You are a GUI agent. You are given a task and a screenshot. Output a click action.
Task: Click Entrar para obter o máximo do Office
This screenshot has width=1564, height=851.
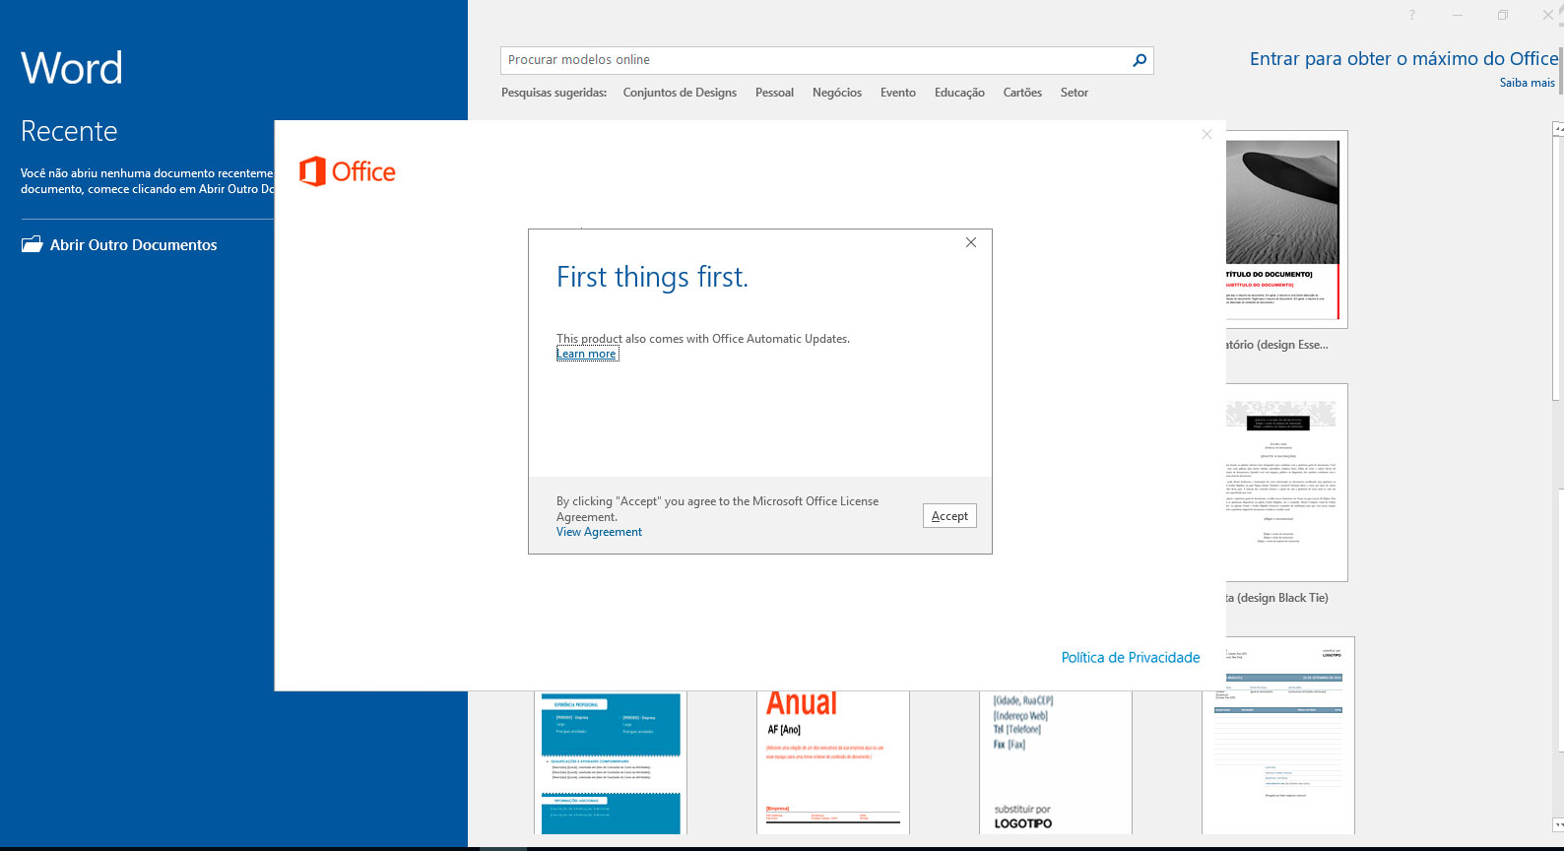click(x=1402, y=59)
